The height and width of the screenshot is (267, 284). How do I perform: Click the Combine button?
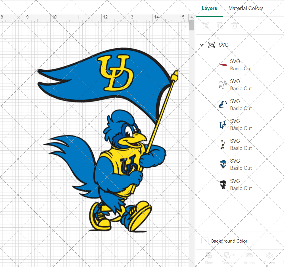(x=229, y=258)
